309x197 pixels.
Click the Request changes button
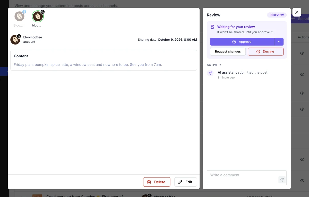point(228,51)
